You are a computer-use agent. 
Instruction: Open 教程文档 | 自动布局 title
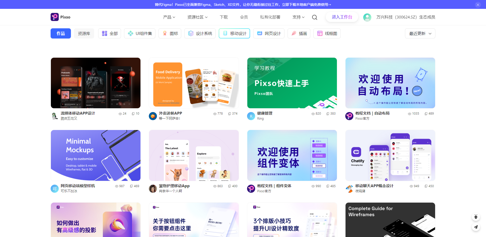[372, 113]
